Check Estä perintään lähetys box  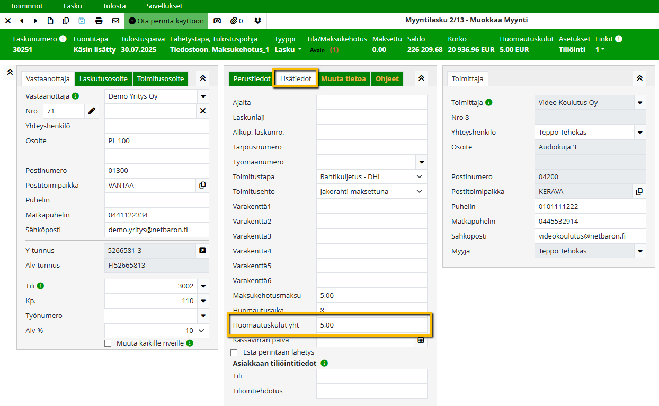point(234,352)
